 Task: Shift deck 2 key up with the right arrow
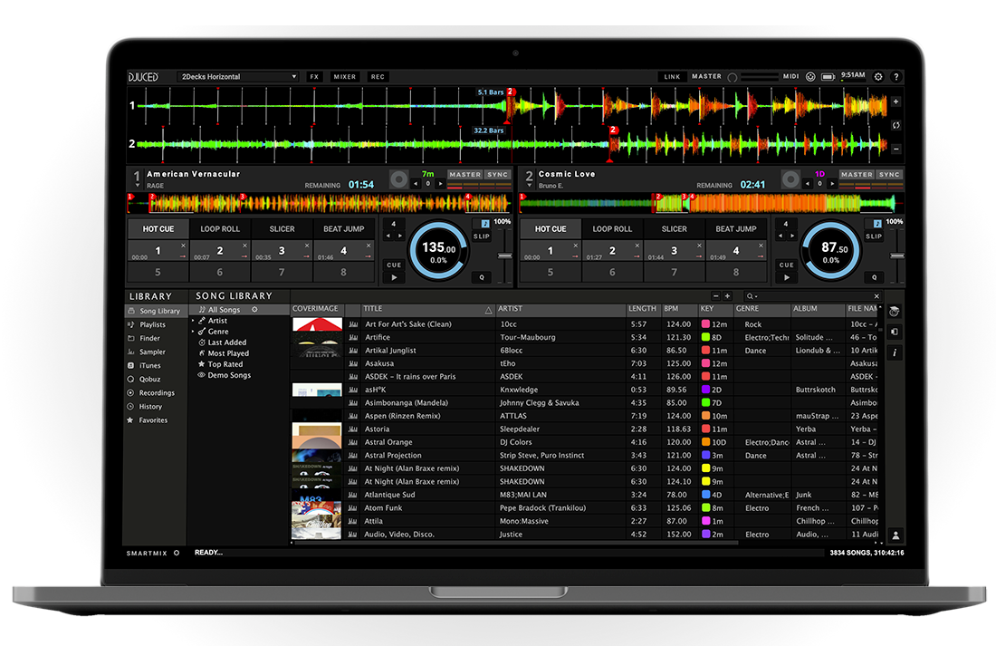[831, 184]
